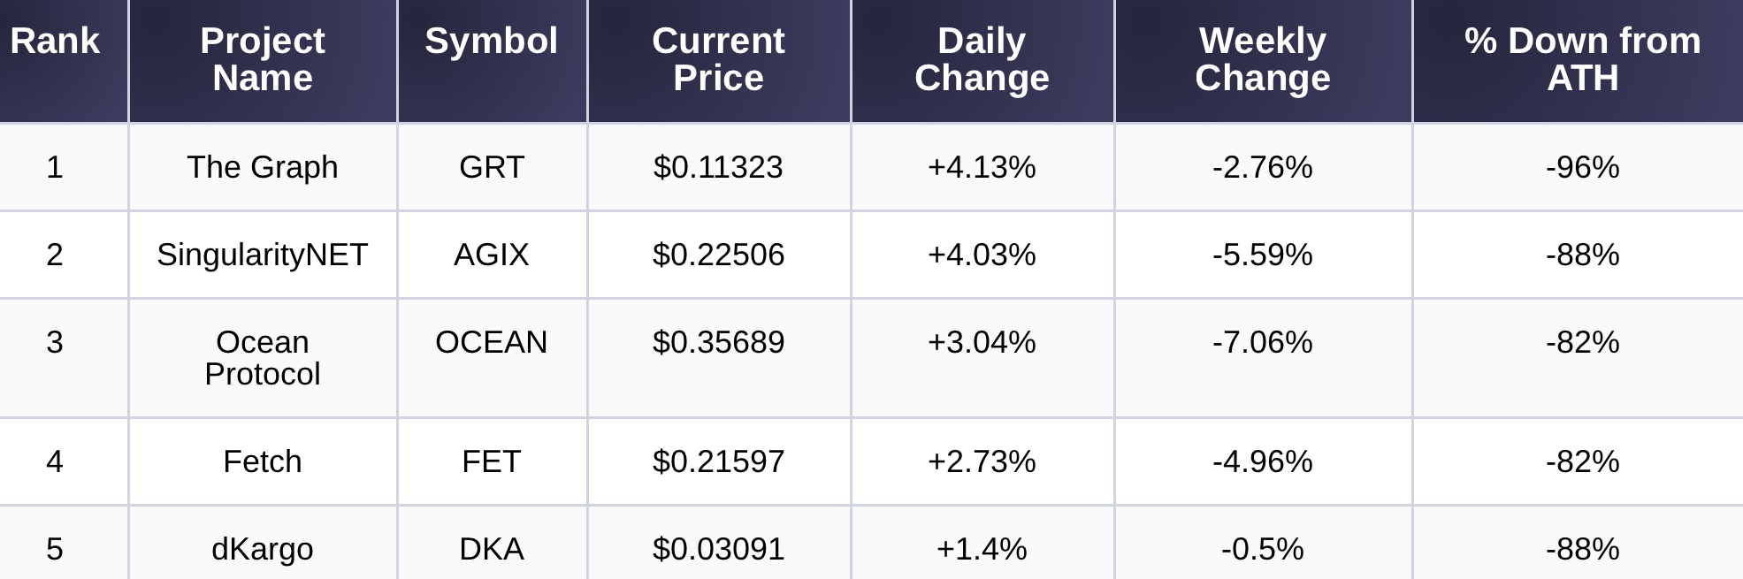
Task: Select the Current Price header cell
Action: [718, 59]
